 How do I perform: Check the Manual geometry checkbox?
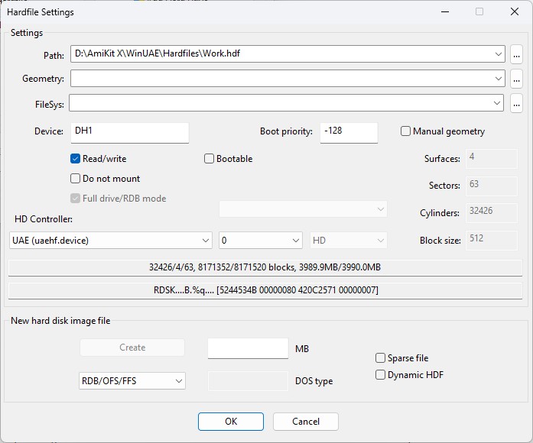406,131
